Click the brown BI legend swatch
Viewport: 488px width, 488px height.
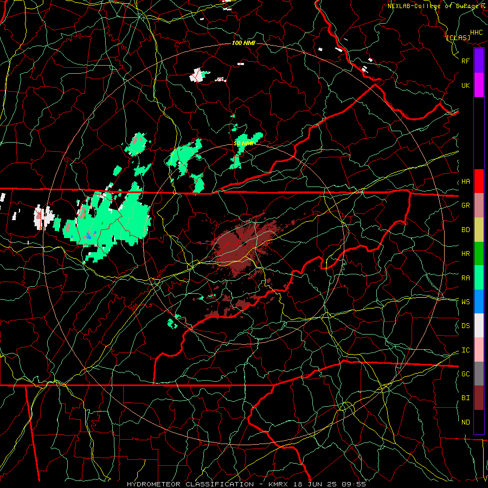click(x=479, y=398)
